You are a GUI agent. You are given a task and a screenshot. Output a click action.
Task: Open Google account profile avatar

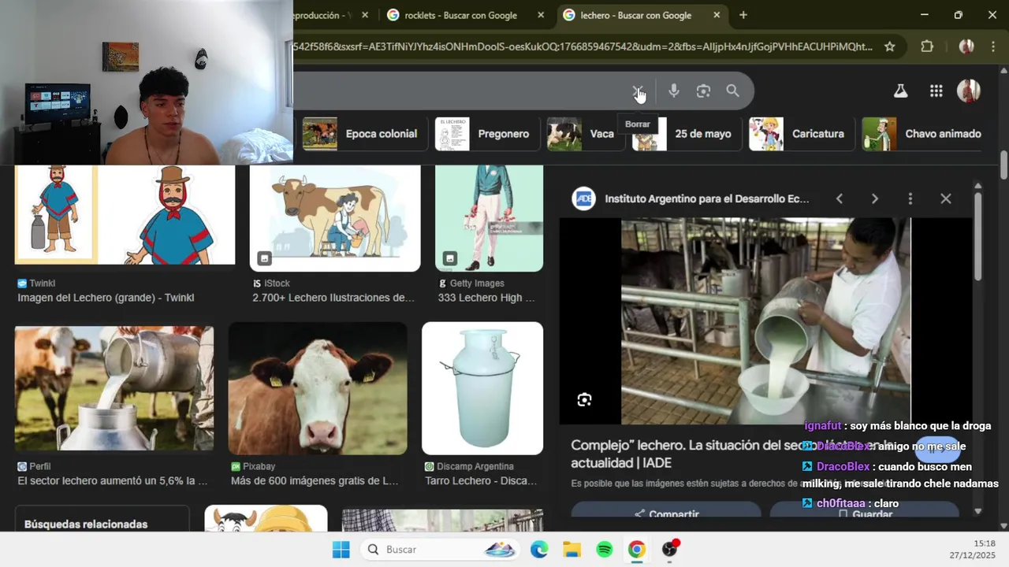(x=968, y=91)
